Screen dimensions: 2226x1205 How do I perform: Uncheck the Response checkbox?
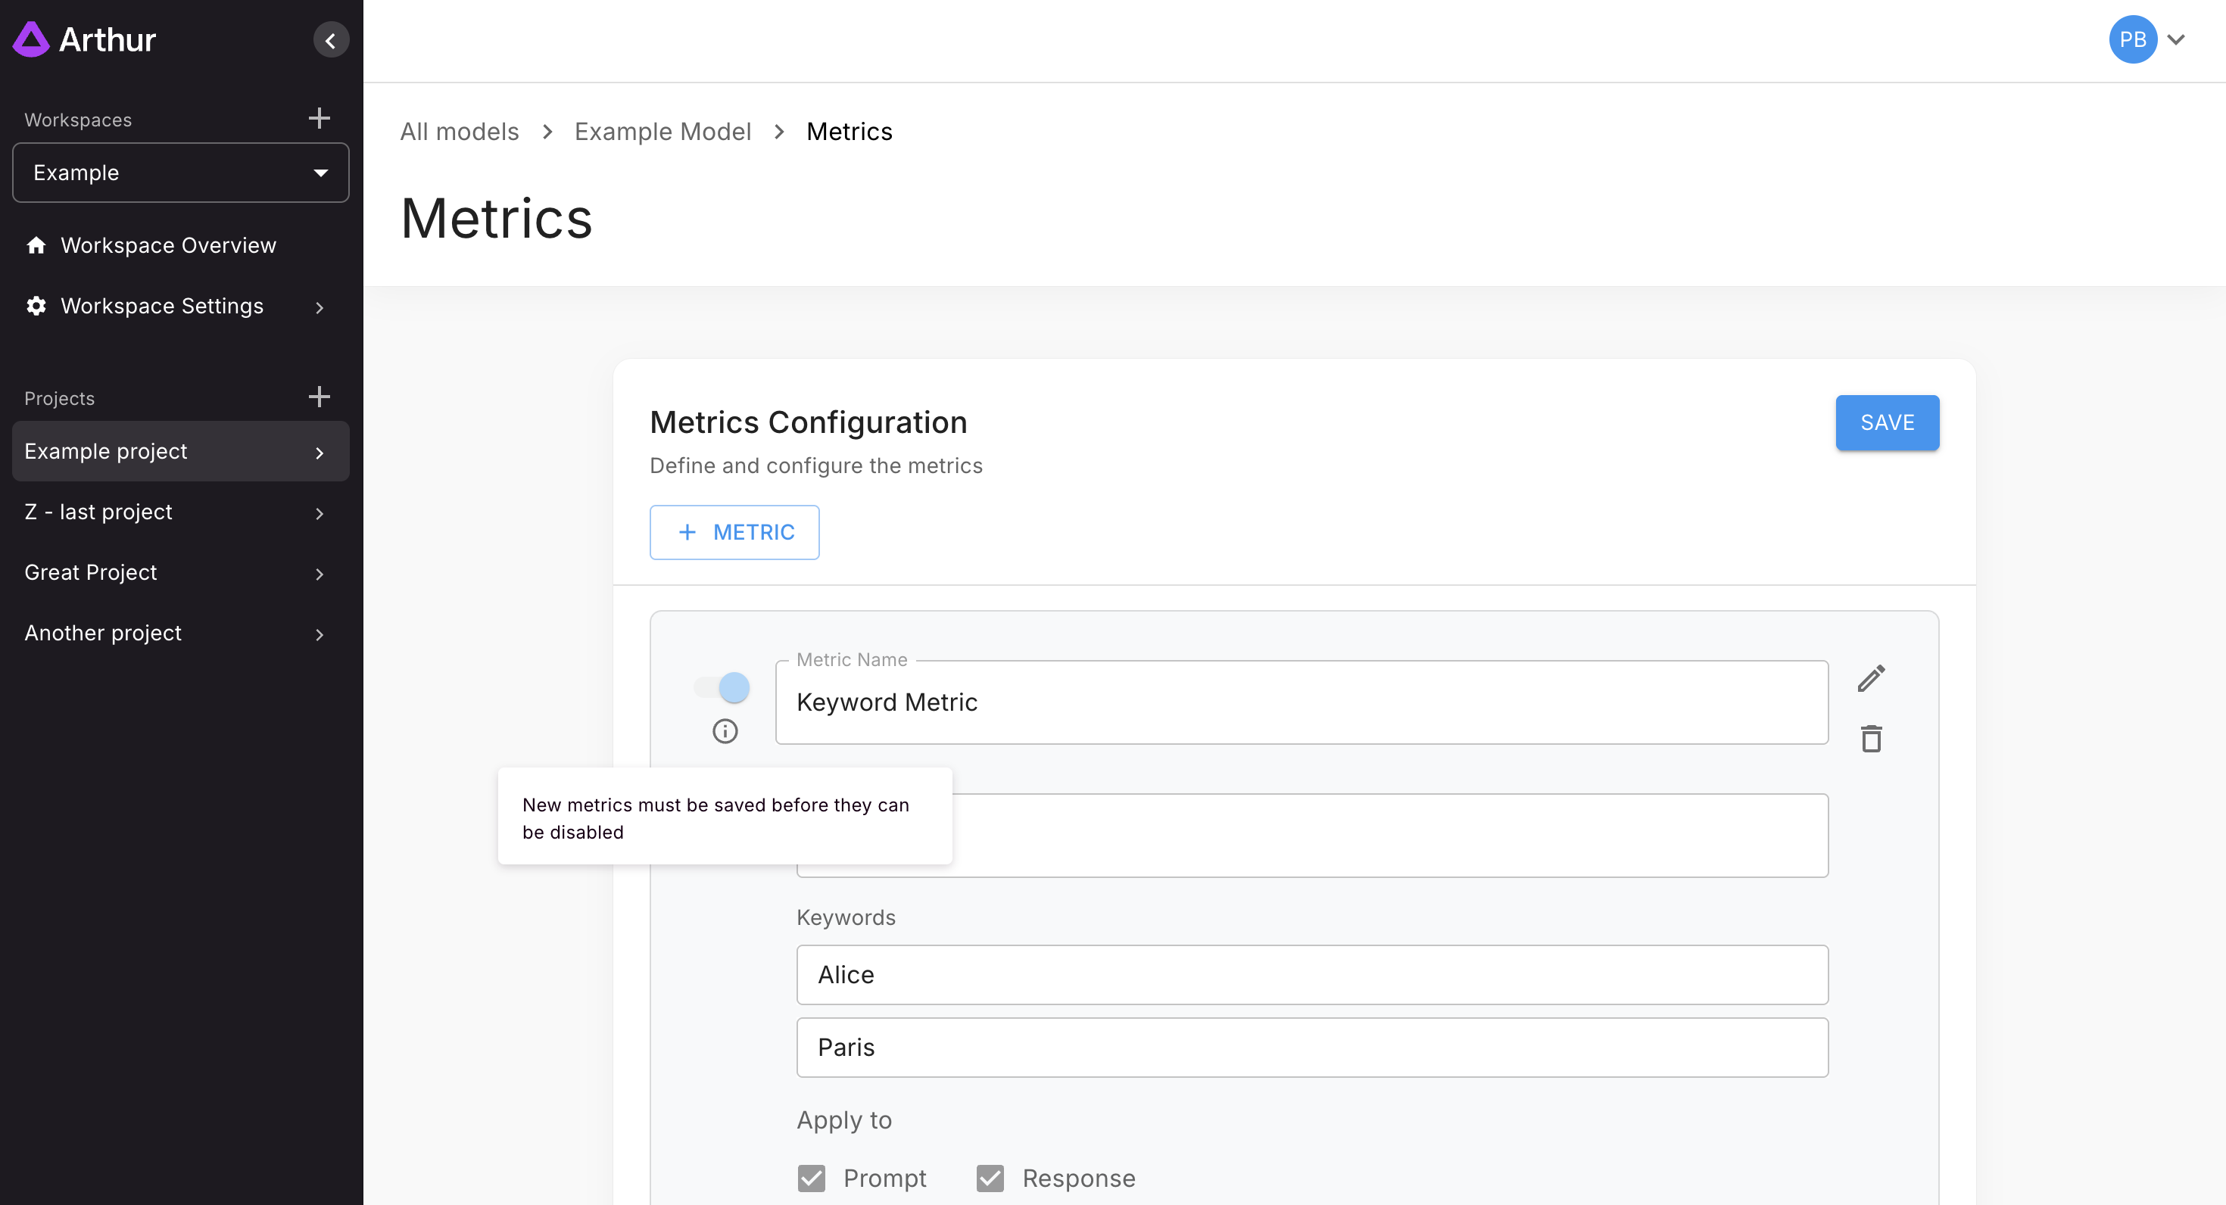(990, 1179)
